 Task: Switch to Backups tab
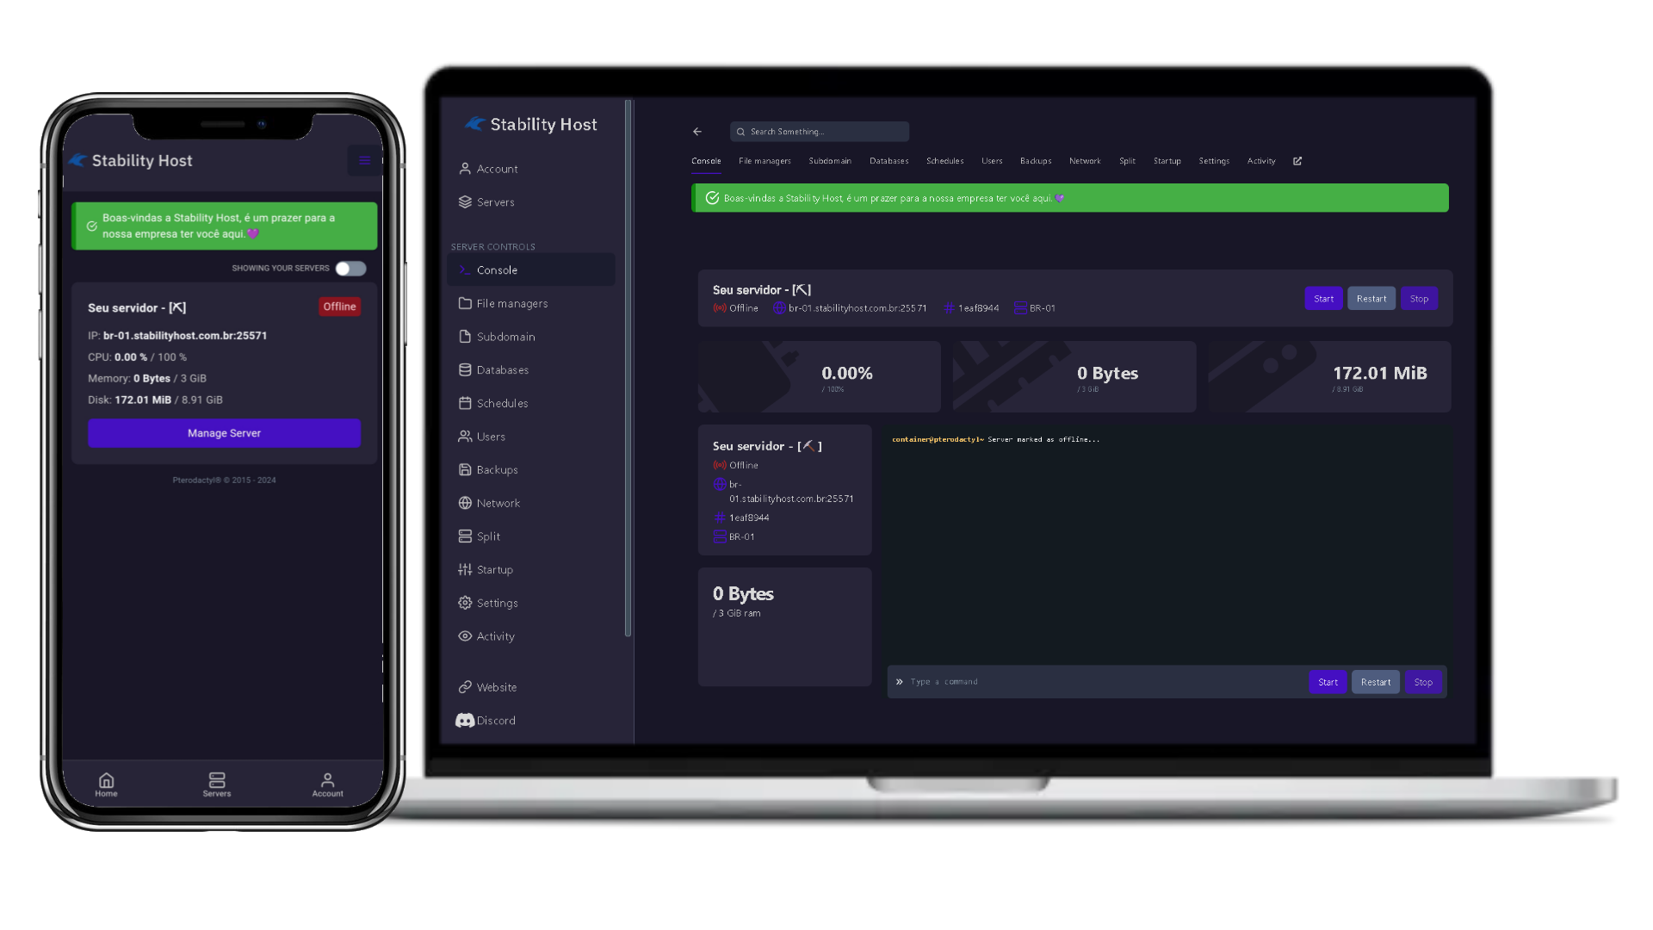pos(1034,159)
